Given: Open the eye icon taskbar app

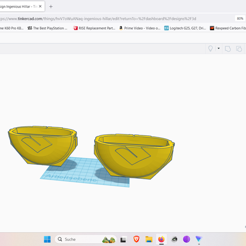Looking at the screenshot, I should [174, 239].
